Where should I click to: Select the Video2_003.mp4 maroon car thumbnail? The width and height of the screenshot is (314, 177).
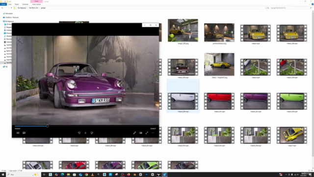click(183, 67)
